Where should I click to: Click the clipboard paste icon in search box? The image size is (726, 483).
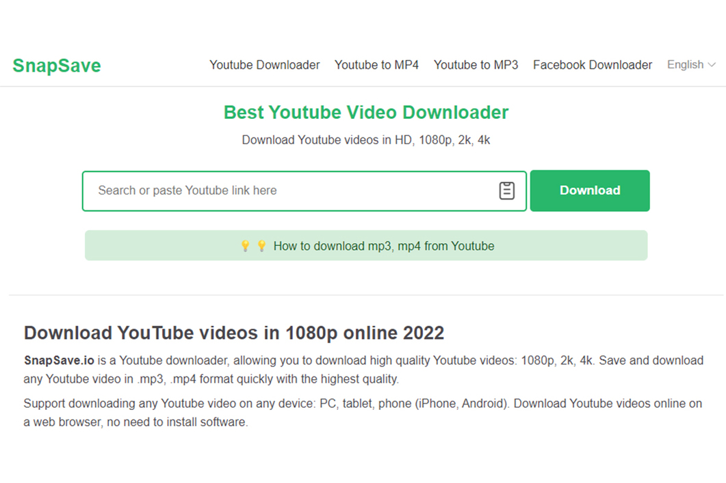pyautogui.click(x=506, y=191)
